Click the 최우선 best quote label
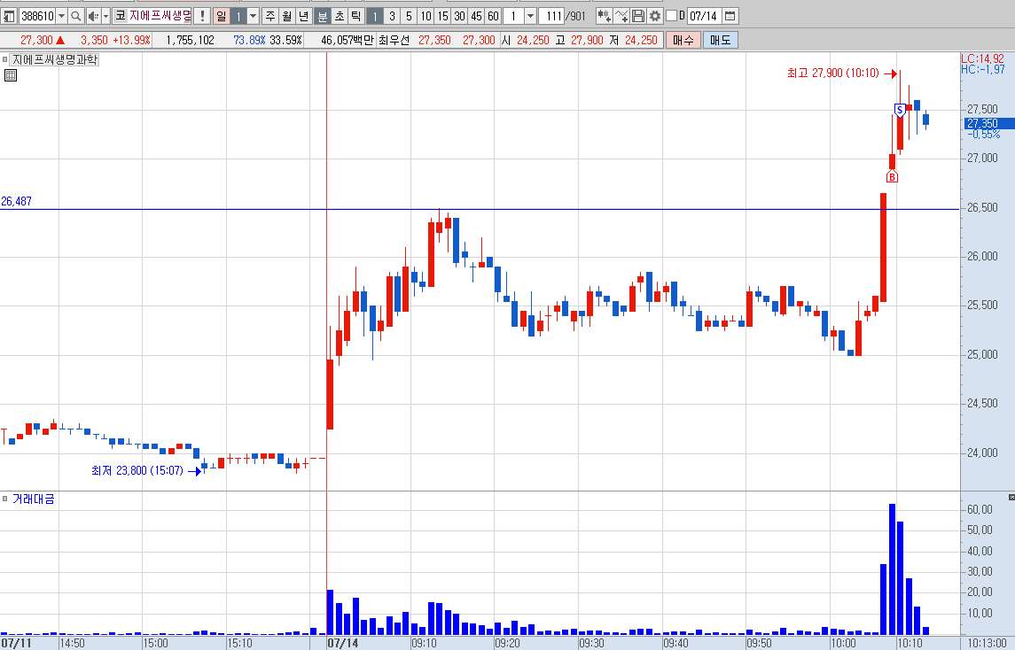Image resolution: width=1015 pixels, height=650 pixels. (394, 40)
